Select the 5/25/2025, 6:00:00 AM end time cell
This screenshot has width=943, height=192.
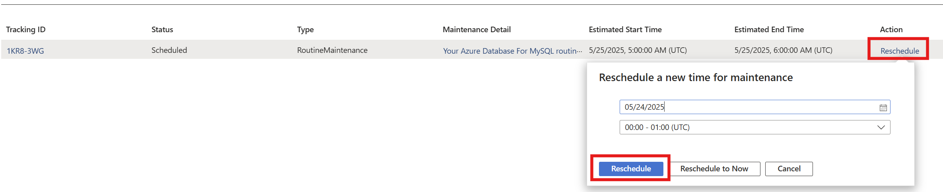tap(784, 50)
